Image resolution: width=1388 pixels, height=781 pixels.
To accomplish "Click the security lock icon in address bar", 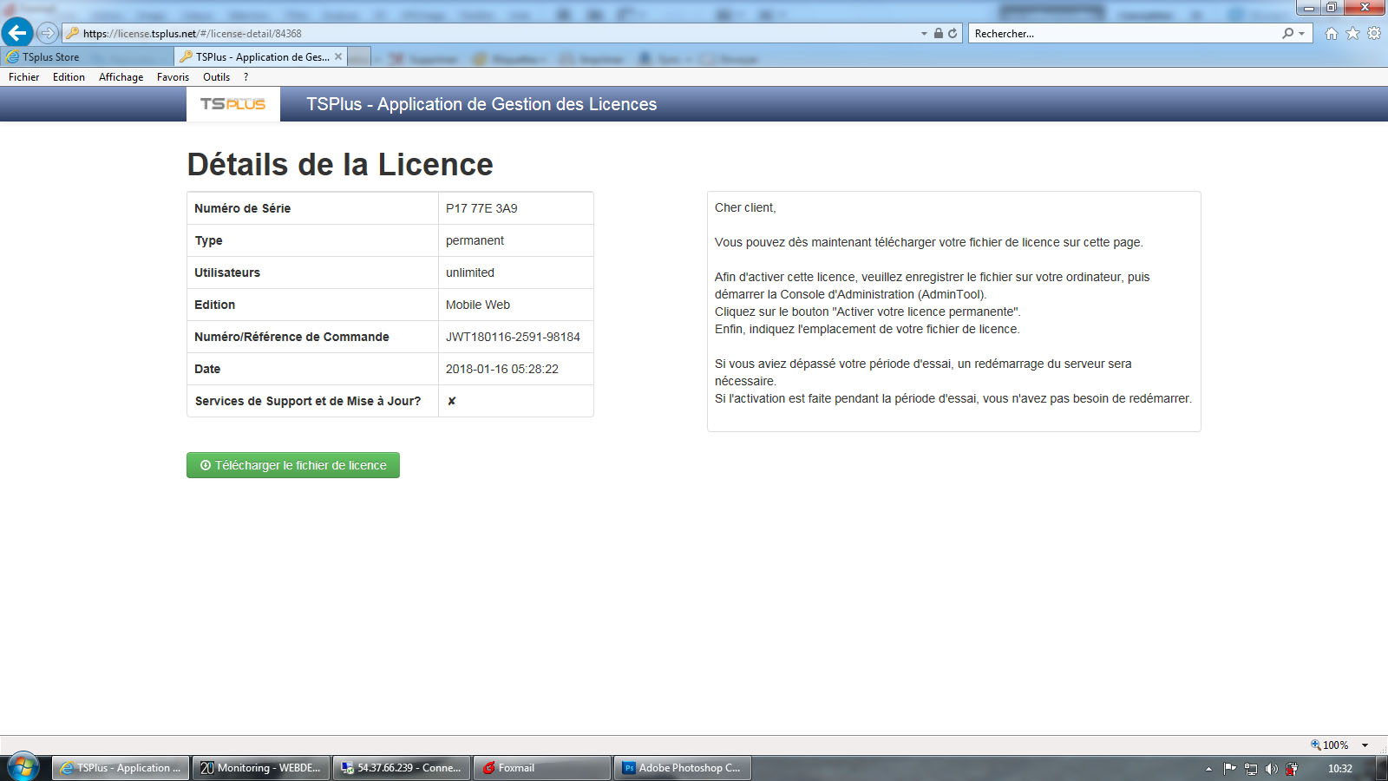I will coord(938,33).
